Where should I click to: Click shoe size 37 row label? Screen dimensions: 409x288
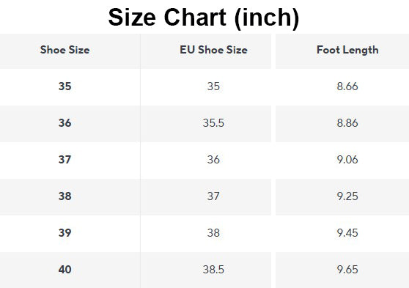tap(65, 160)
